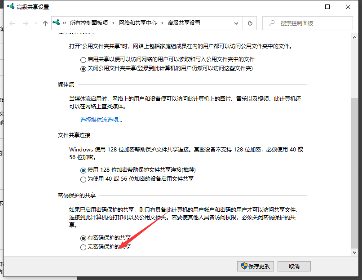Click the breadcrumb overflow chevron
Viewport: 362px width, 280px height.
point(65,23)
